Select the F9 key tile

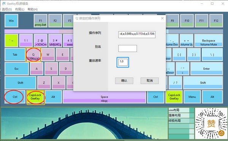(x=172, y=20)
